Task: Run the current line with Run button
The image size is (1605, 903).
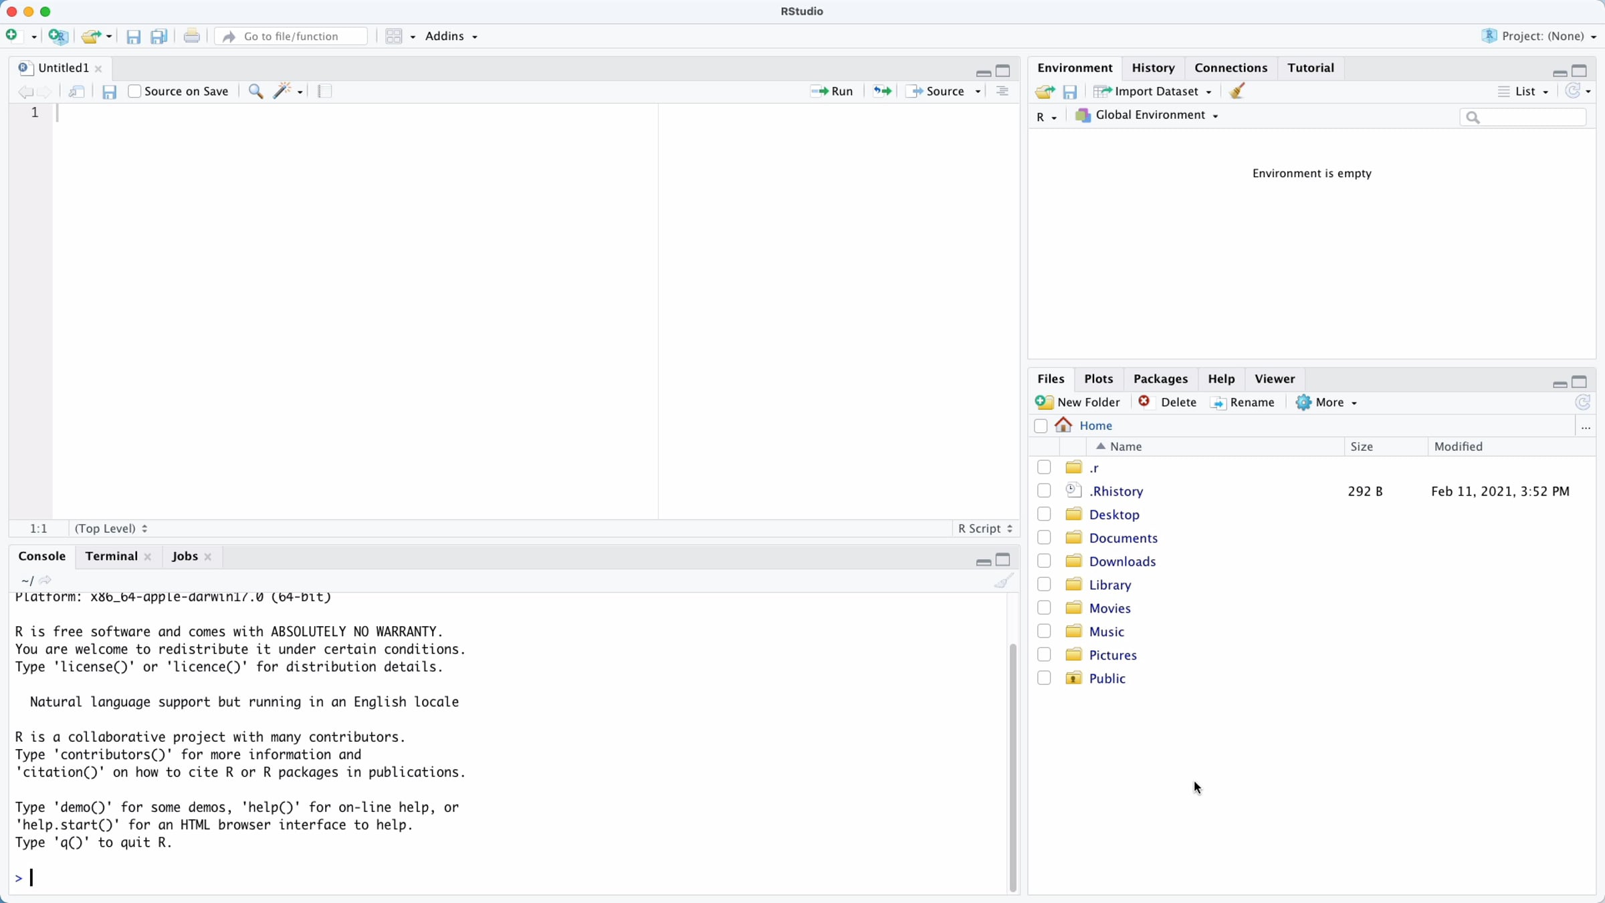Action: pyautogui.click(x=831, y=91)
